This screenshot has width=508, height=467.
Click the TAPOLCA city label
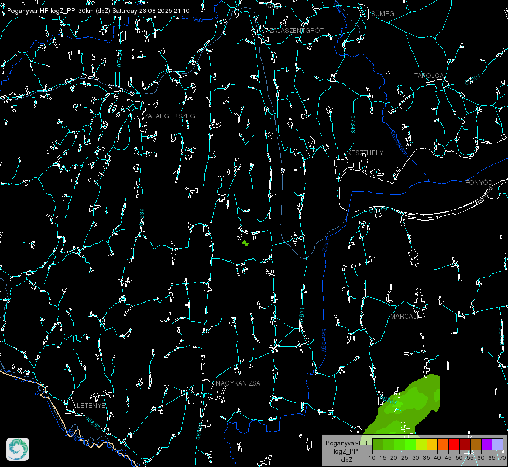[429, 76]
